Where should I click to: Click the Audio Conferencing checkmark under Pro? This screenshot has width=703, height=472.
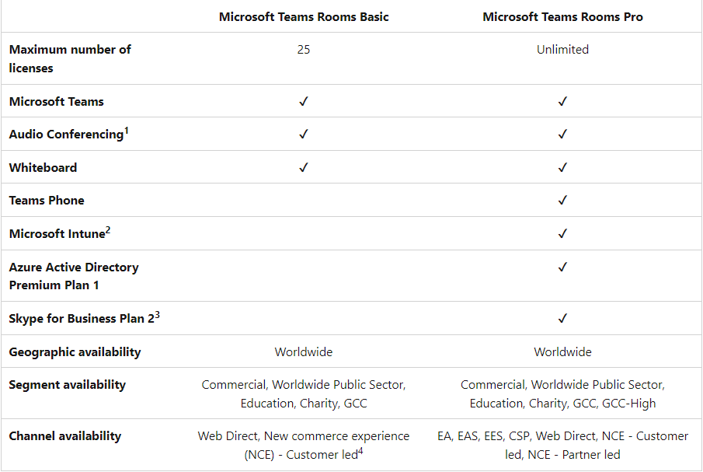562,135
